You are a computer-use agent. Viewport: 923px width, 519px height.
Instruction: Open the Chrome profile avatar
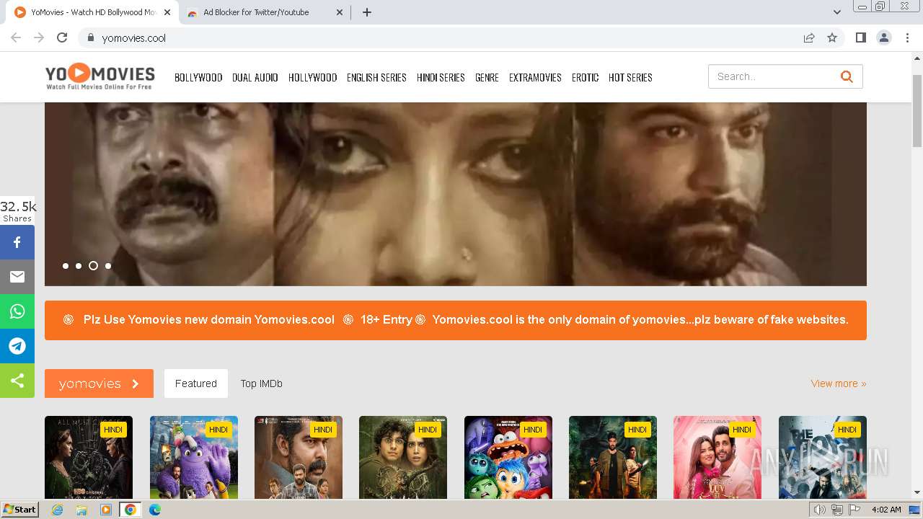click(x=884, y=37)
